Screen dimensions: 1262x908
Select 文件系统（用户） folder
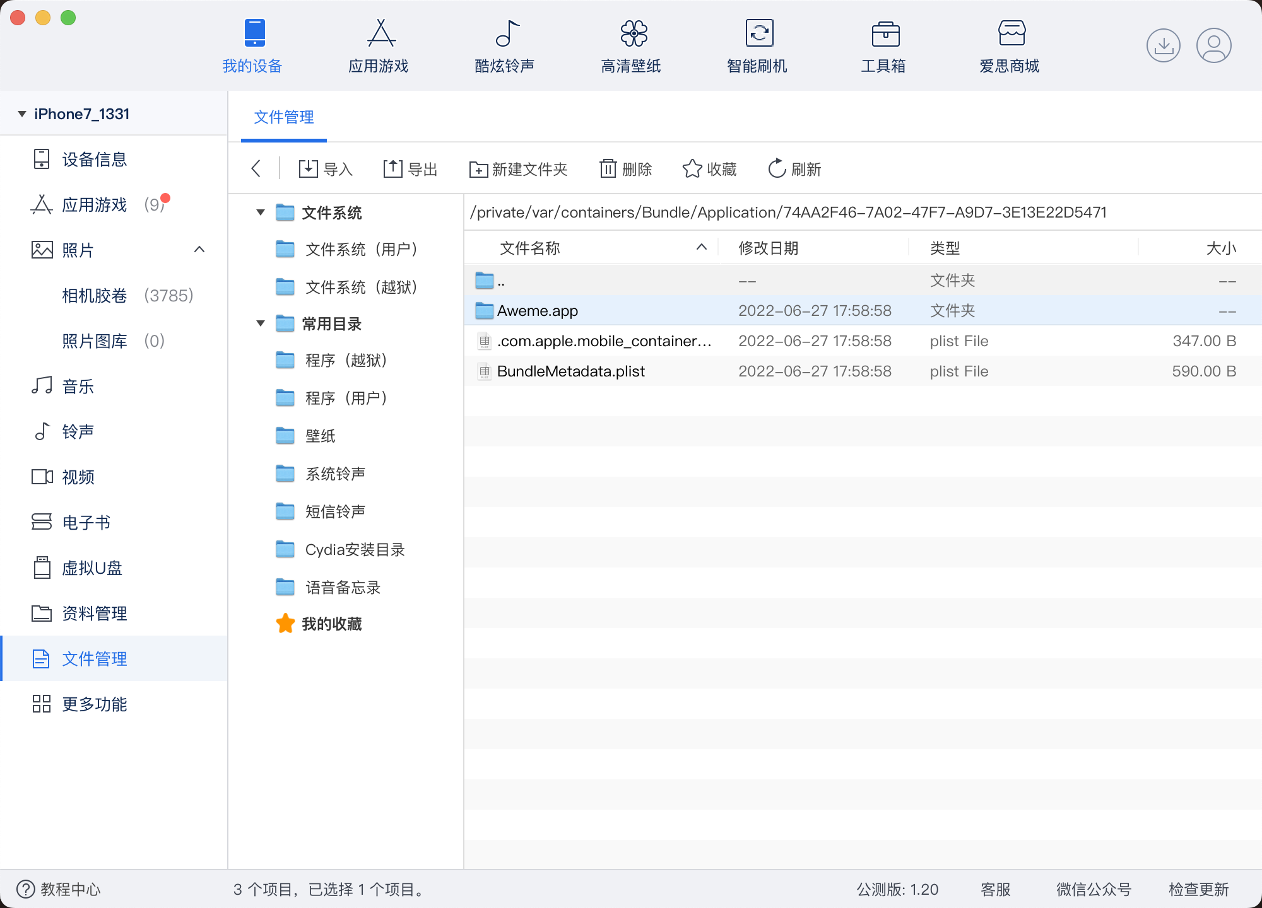coord(347,250)
